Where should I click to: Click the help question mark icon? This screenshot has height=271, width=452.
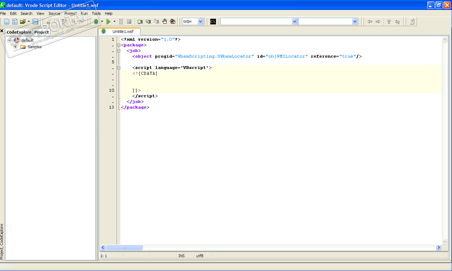pos(412,22)
